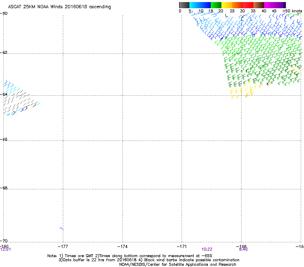
Task: Click the '30' label under color scale
Action: point(242,11)
